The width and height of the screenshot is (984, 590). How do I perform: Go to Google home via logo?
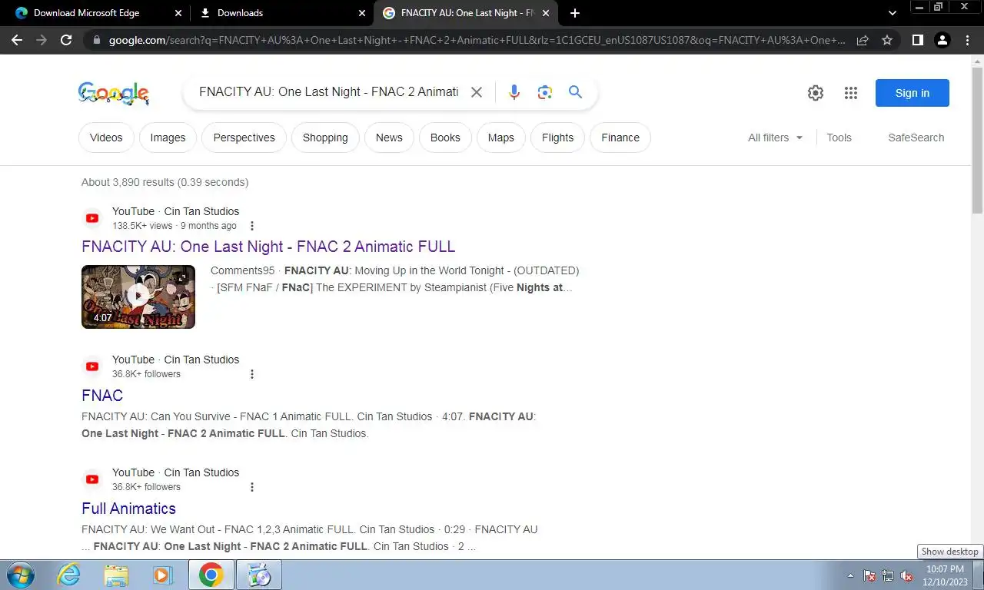pos(114,93)
